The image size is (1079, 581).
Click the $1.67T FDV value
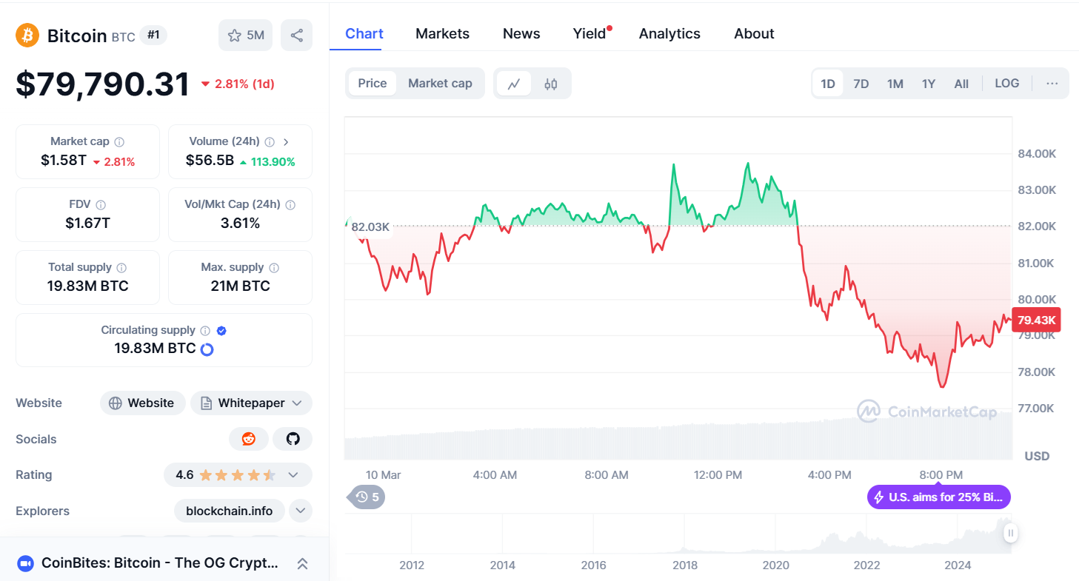[x=87, y=224]
